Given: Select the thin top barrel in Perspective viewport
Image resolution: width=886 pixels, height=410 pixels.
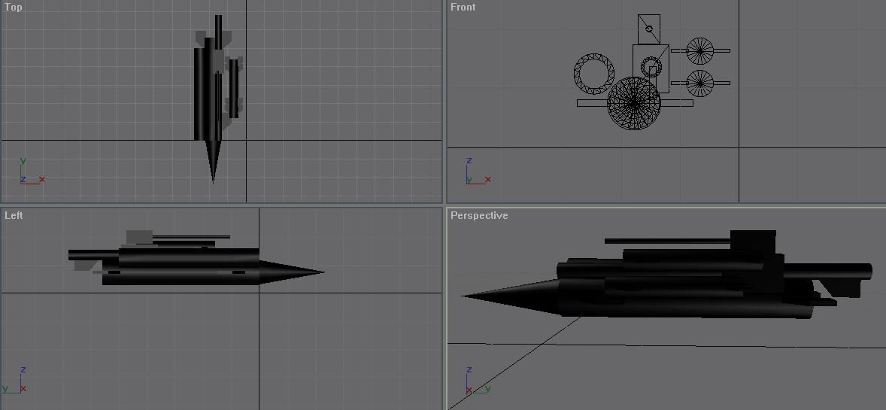Looking at the screenshot, I should pyautogui.click(x=668, y=241).
